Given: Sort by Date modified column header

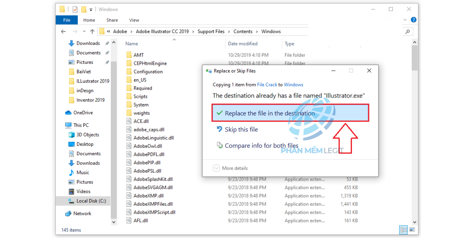Looking at the screenshot, I should click(x=242, y=44).
